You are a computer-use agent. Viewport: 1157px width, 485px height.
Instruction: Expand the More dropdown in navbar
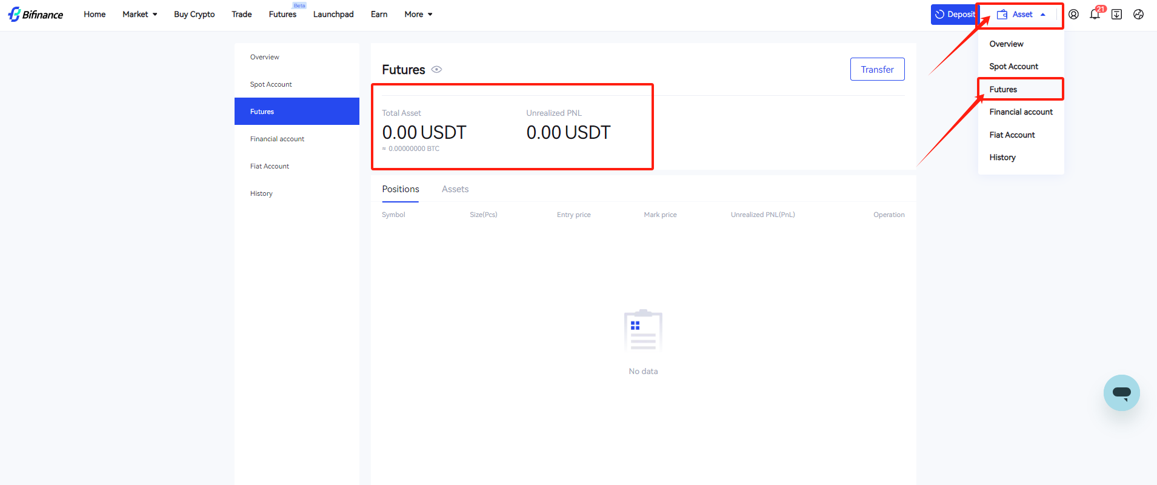tap(418, 15)
